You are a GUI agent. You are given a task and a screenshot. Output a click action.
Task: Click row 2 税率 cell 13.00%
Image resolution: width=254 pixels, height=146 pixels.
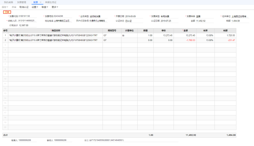pos(205,40)
